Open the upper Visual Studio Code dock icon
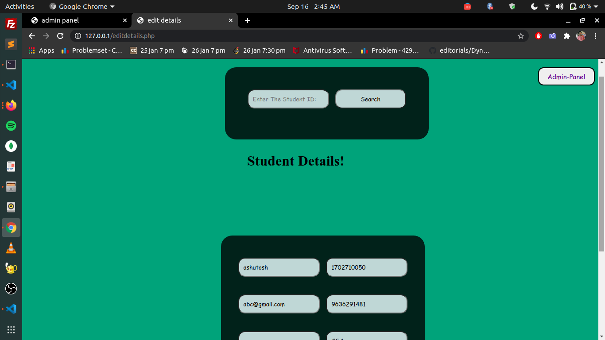This screenshot has height=340, width=605. click(11, 85)
